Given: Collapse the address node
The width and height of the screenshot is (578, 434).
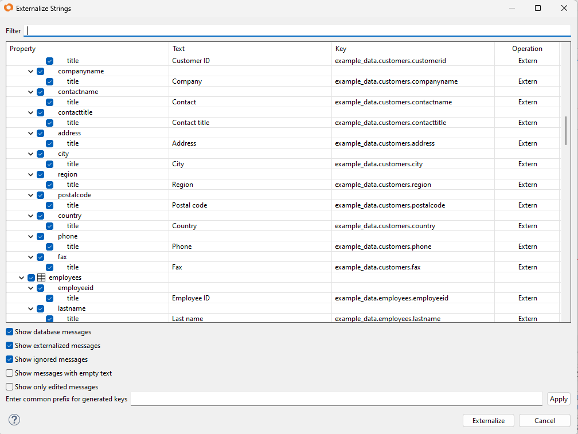Looking at the screenshot, I should pos(30,133).
